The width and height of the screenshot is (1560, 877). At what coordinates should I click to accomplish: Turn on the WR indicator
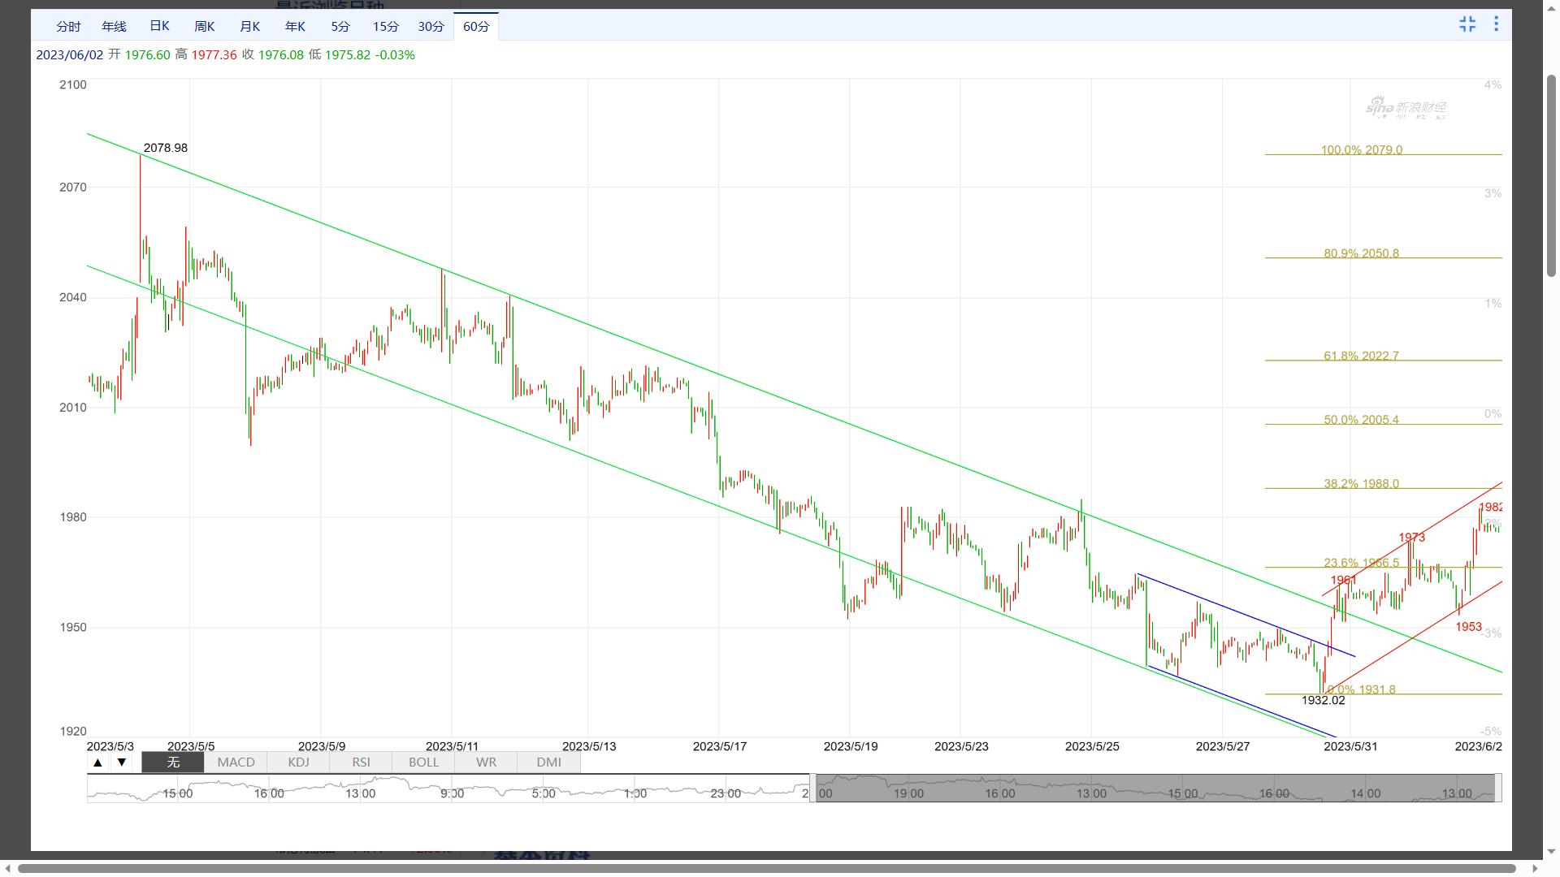486,763
